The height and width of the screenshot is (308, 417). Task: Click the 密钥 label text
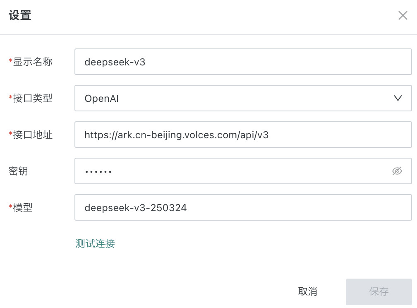tap(18, 171)
